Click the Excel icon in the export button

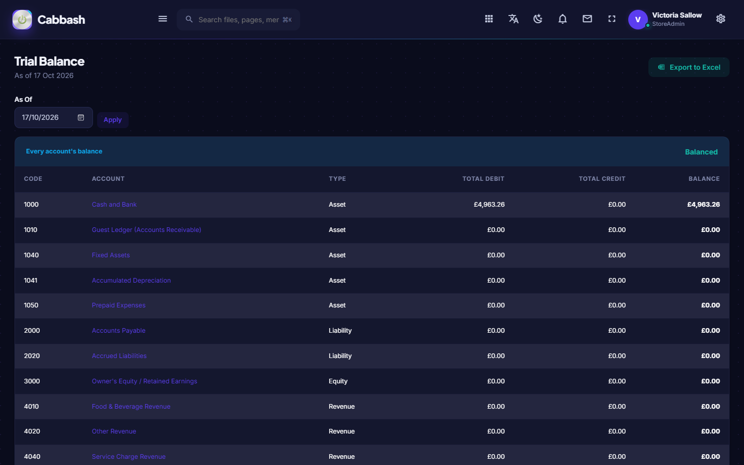tap(661, 67)
